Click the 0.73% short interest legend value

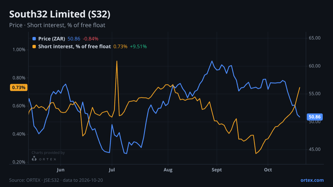click(120, 47)
